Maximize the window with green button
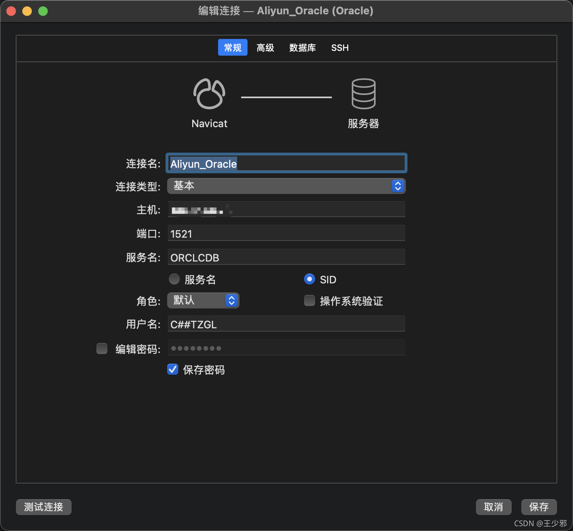 click(43, 11)
